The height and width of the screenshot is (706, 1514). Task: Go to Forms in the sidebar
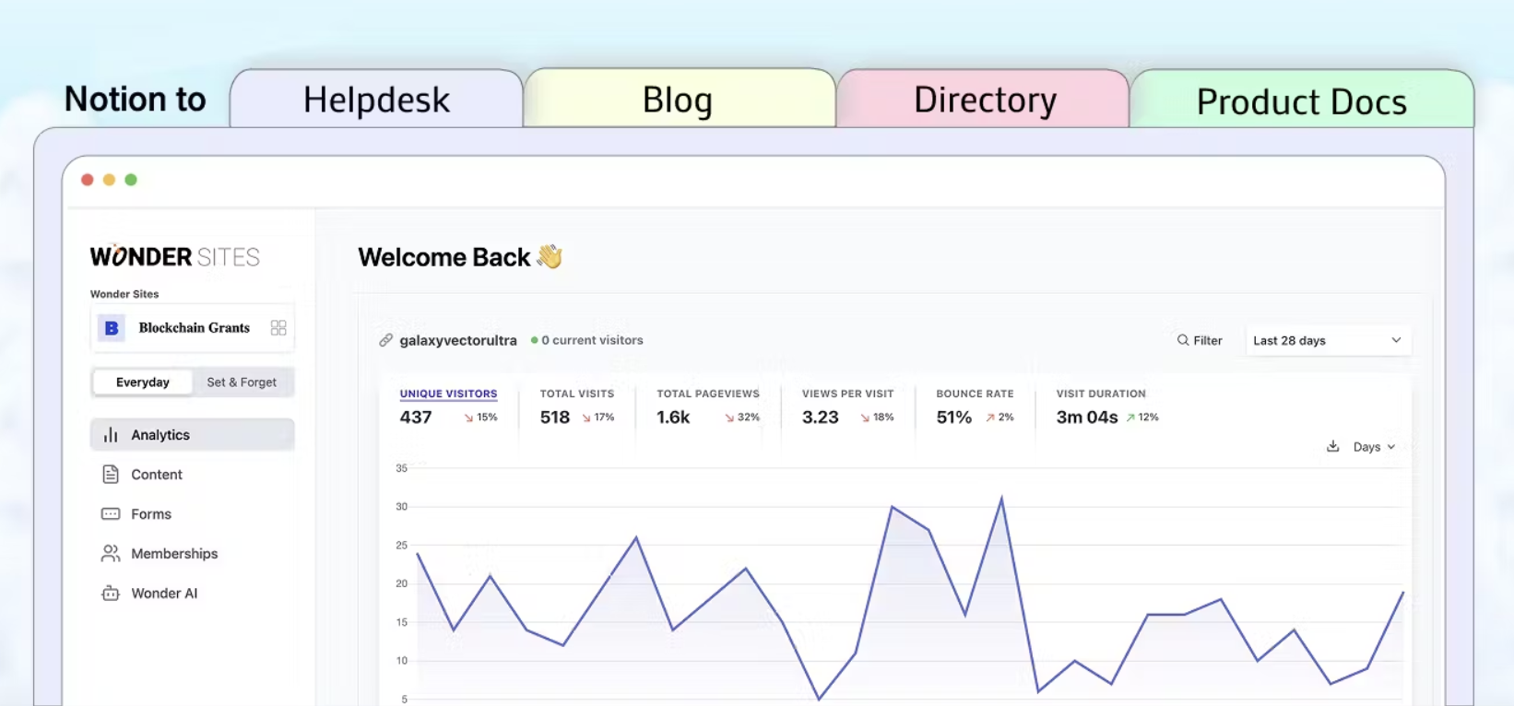coord(192,514)
